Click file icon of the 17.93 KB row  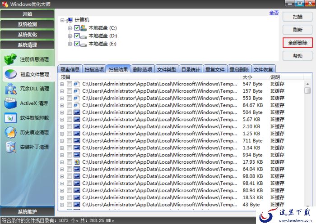77,162
